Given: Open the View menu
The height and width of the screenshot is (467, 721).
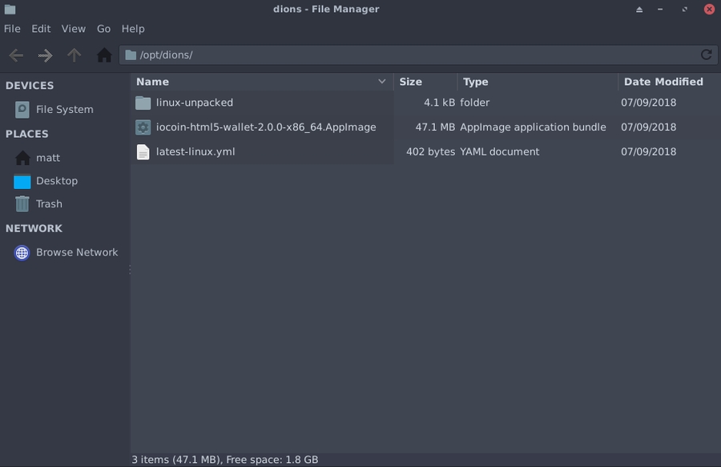Looking at the screenshot, I should tap(73, 28).
